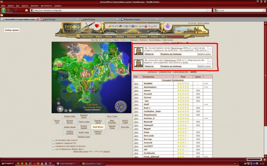267x166 pixels.
Task: Open the 'Гильдия Наемников' link
Action: (172, 80)
